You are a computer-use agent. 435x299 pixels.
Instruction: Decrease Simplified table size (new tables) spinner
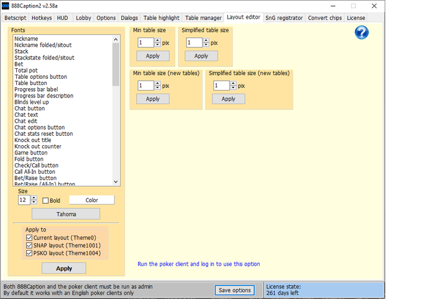233,87
